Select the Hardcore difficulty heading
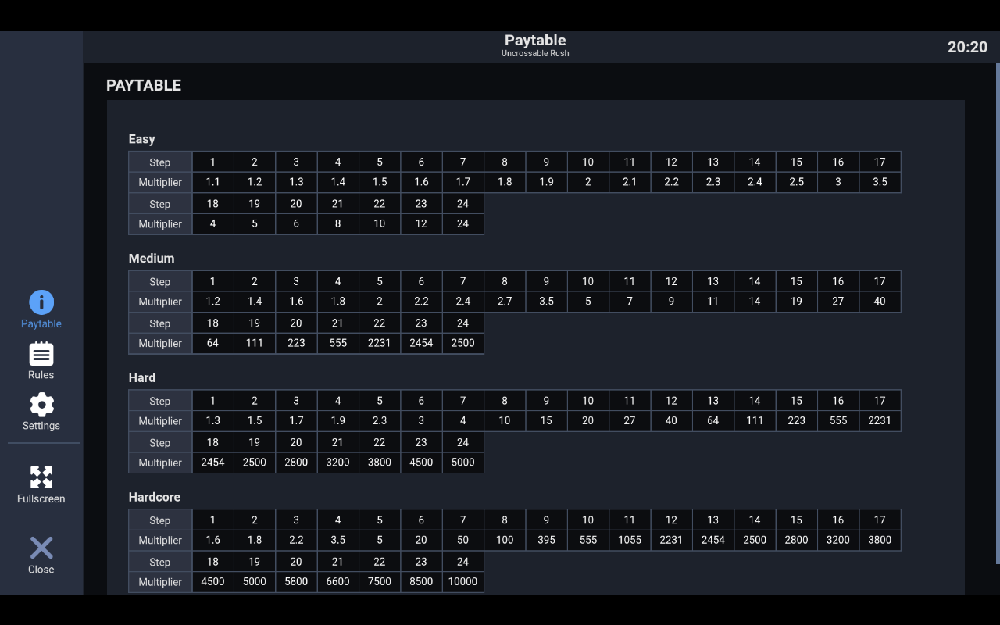This screenshot has width=1000, height=625. 155,498
